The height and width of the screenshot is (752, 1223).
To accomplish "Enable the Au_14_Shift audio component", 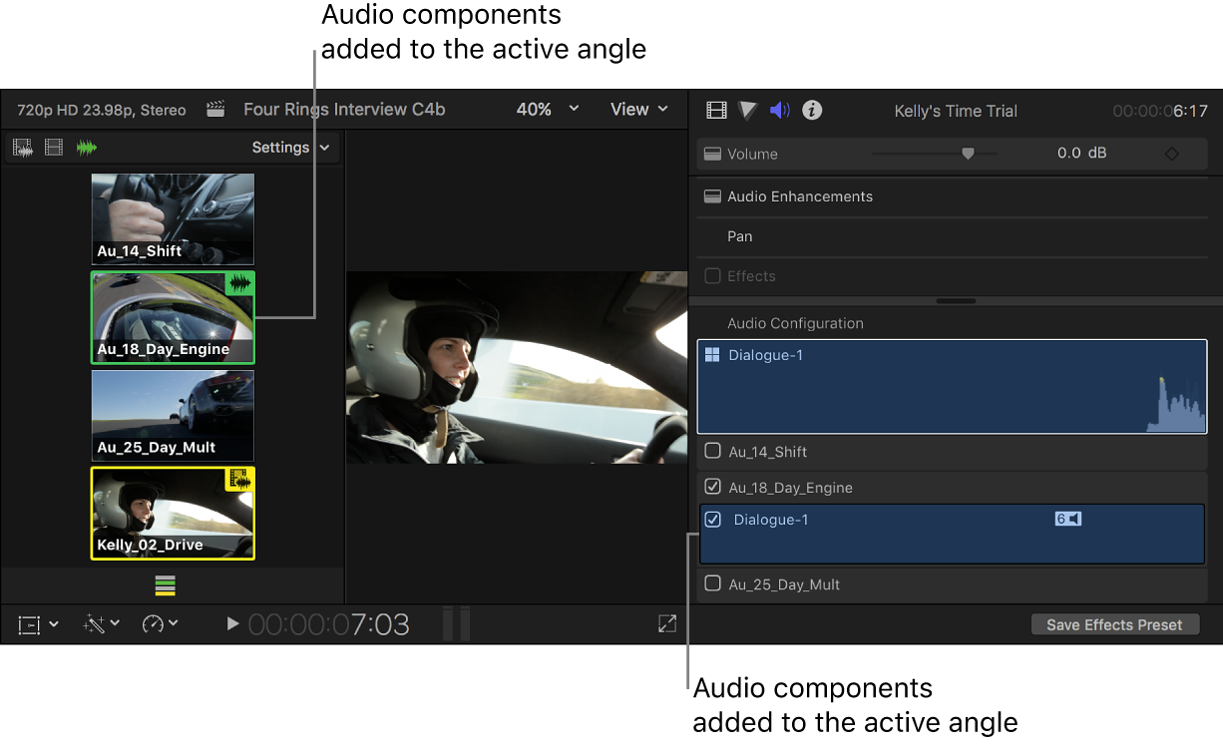I will pyautogui.click(x=712, y=452).
